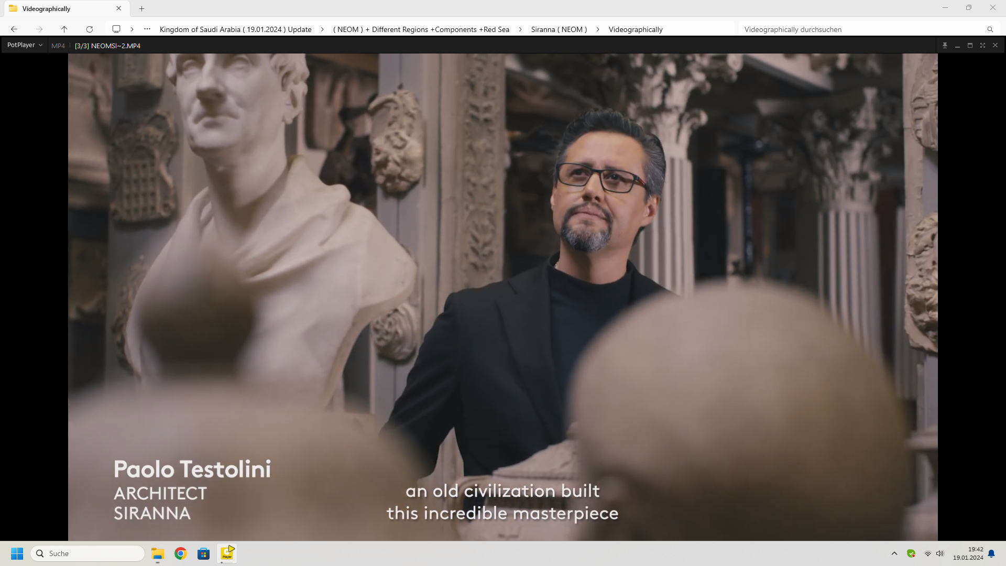The height and width of the screenshot is (566, 1006).
Task: Expand chevron after the PC icon
Action: click(132, 29)
